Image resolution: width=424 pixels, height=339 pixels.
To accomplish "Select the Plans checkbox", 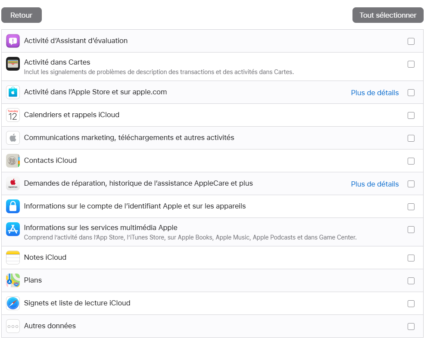I will coord(411,281).
